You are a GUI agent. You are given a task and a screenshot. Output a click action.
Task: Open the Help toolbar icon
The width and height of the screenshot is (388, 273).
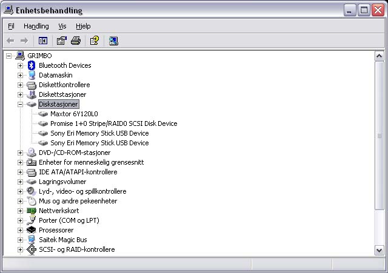point(95,41)
